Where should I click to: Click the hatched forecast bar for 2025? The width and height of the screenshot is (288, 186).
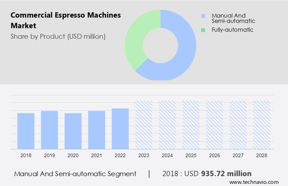[x=191, y=125]
